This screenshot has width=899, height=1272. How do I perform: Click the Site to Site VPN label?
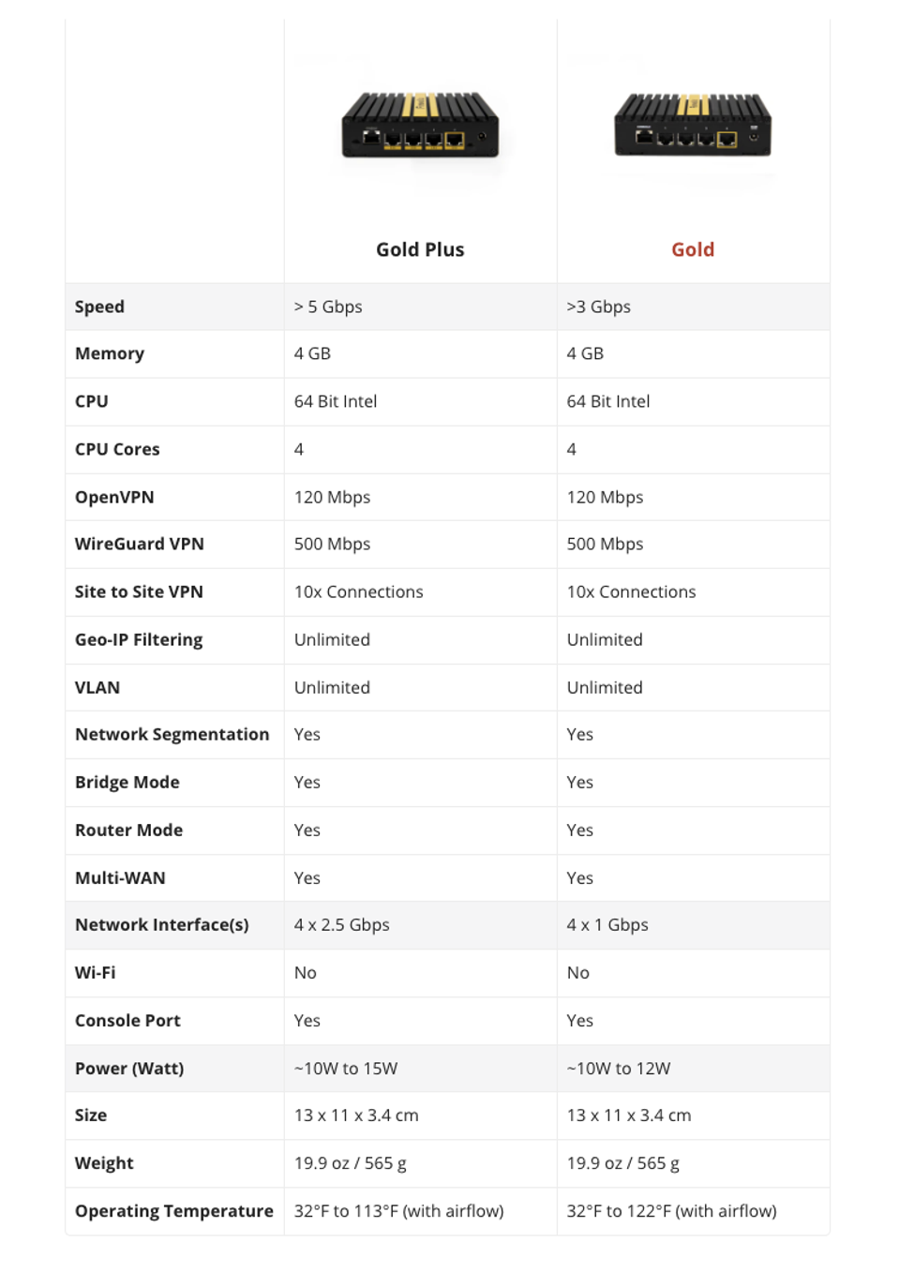pos(139,591)
